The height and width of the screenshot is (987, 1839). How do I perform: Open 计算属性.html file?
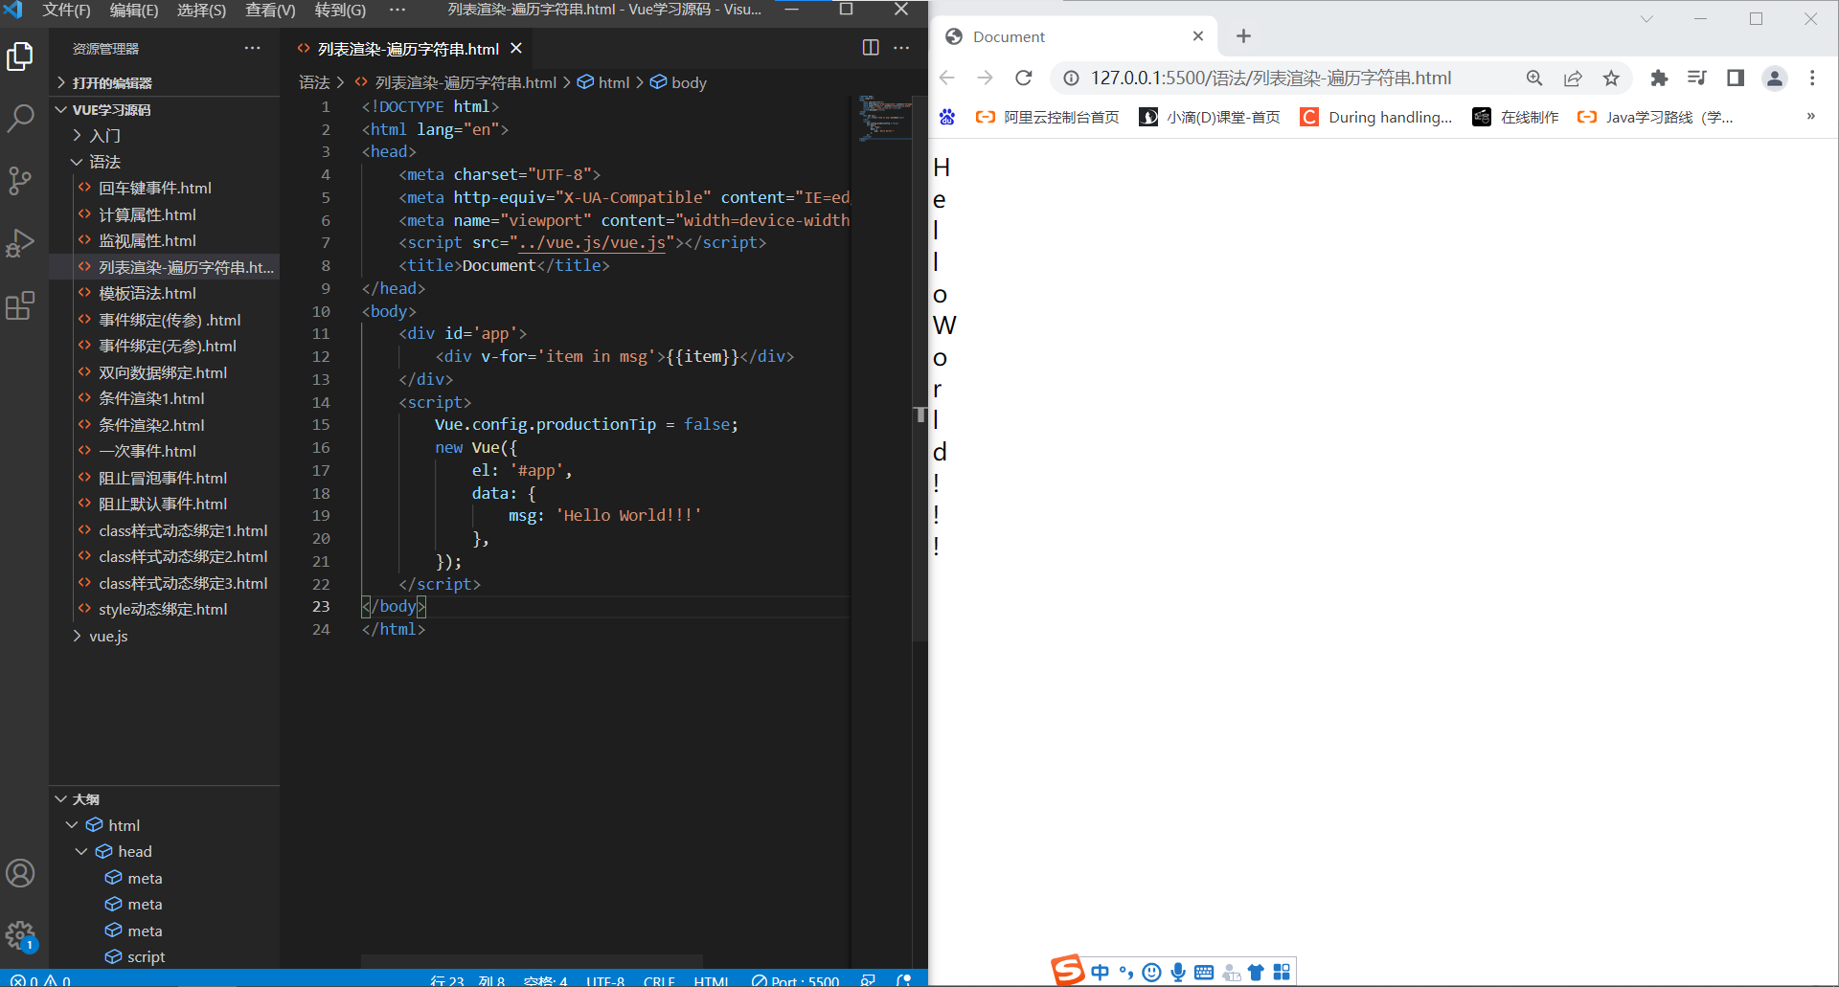[148, 214]
